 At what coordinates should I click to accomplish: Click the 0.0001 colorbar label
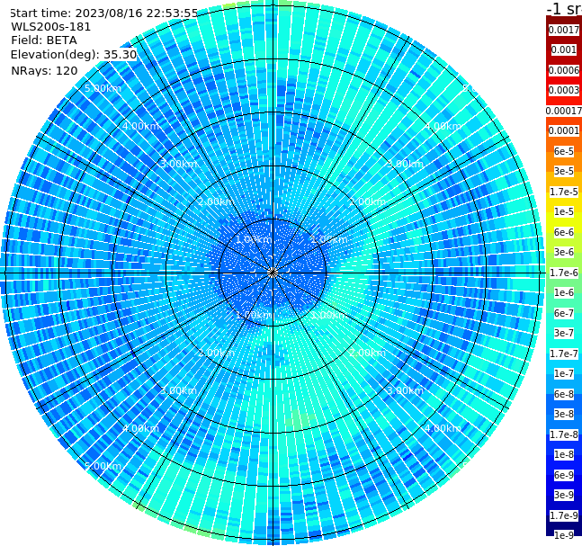[x=564, y=130]
